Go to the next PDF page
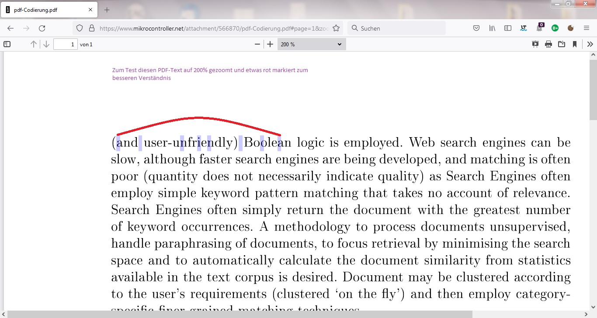Image resolution: width=597 pixels, height=318 pixels. coord(46,44)
